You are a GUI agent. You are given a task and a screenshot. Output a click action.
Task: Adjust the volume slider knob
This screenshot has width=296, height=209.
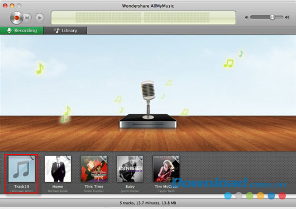click(x=272, y=17)
